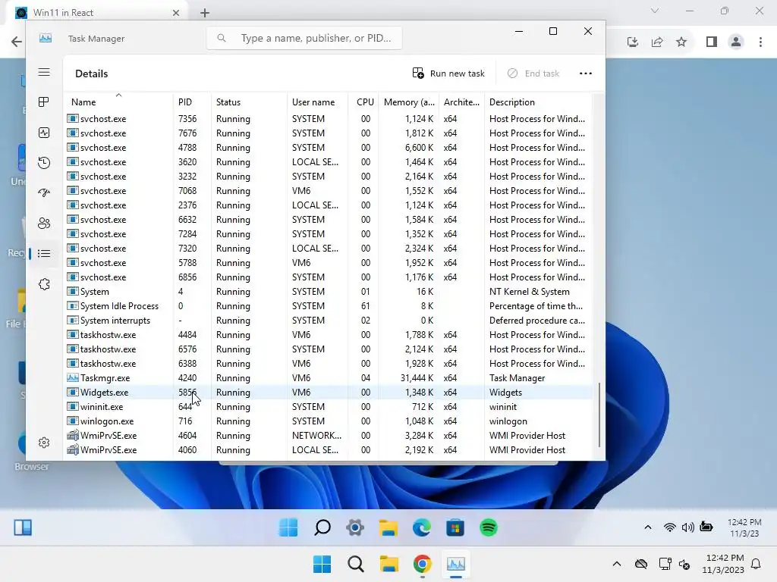Sort by the CPU column header
The height and width of the screenshot is (582, 777).
point(364,102)
